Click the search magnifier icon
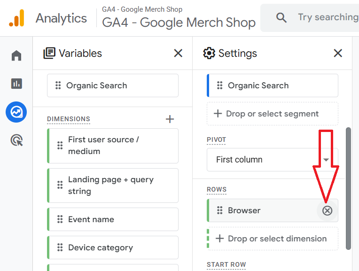Viewport: 359px width, 271px height. (281, 18)
